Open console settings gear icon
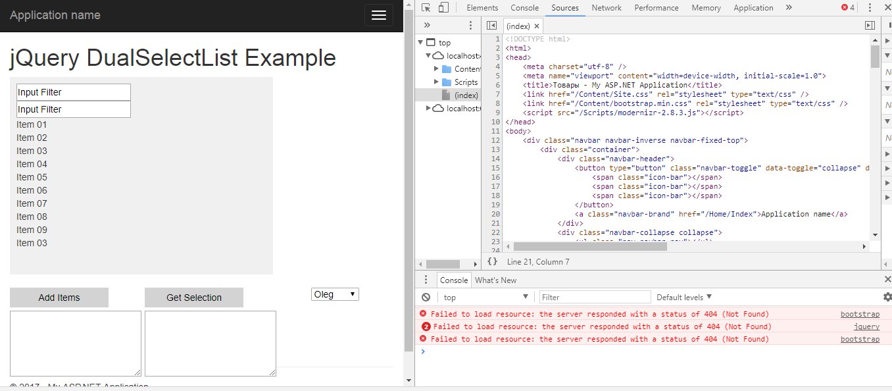 (887, 297)
